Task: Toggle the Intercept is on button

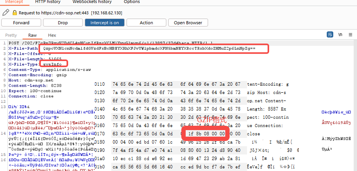Action: tap(105, 23)
